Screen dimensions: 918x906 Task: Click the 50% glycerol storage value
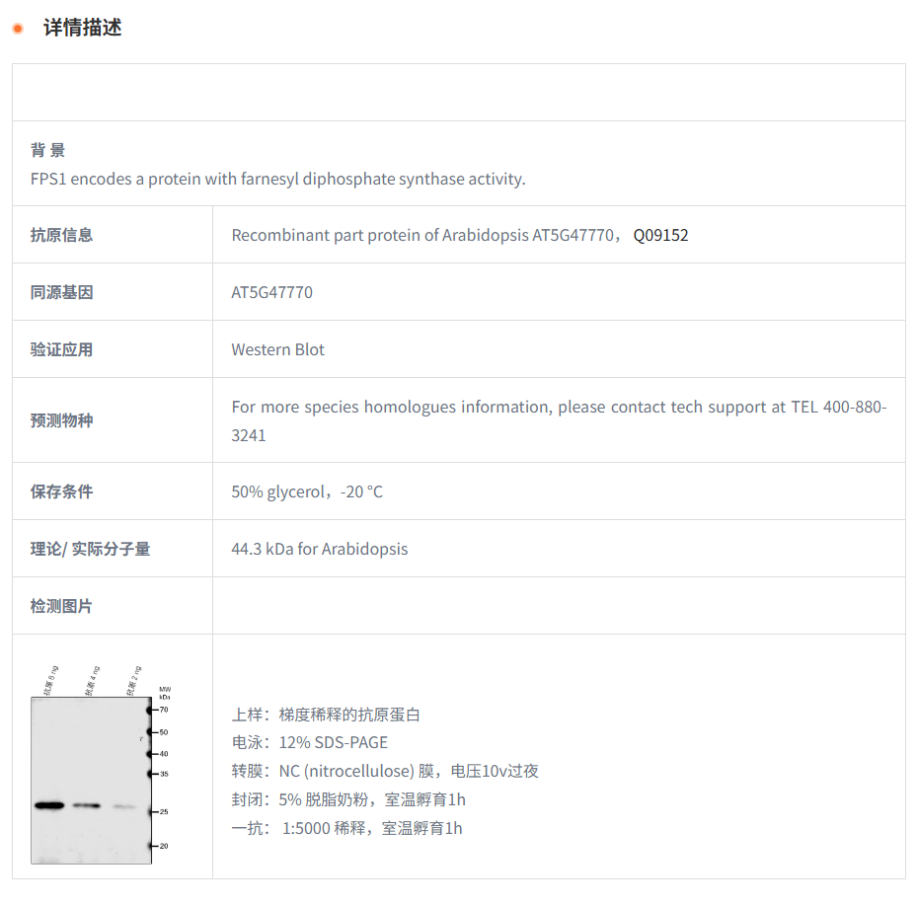[307, 491]
